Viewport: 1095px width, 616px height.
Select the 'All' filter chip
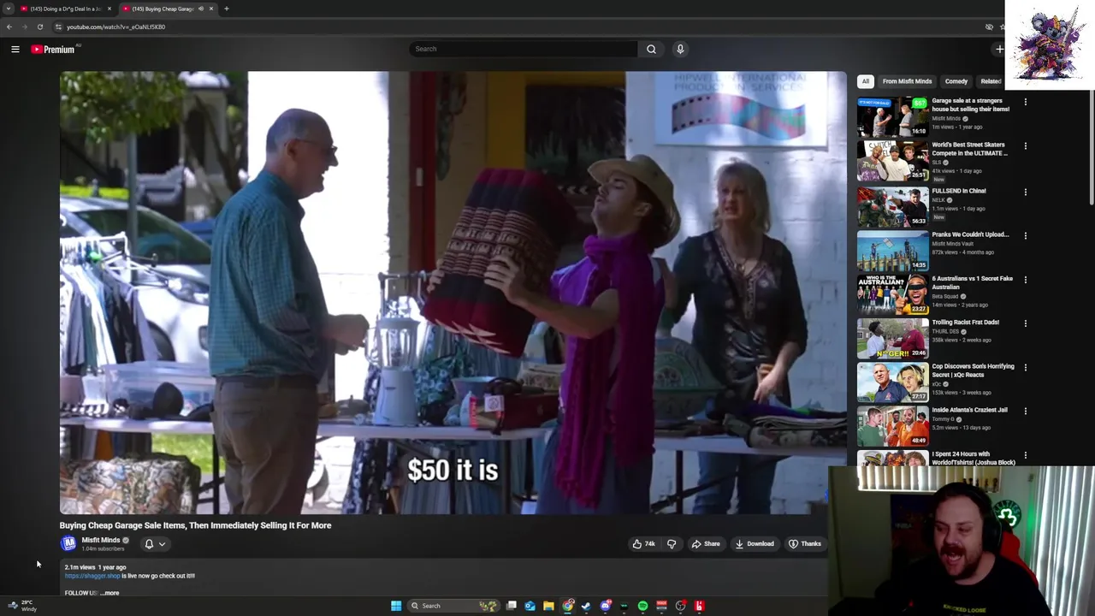(866, 81)
